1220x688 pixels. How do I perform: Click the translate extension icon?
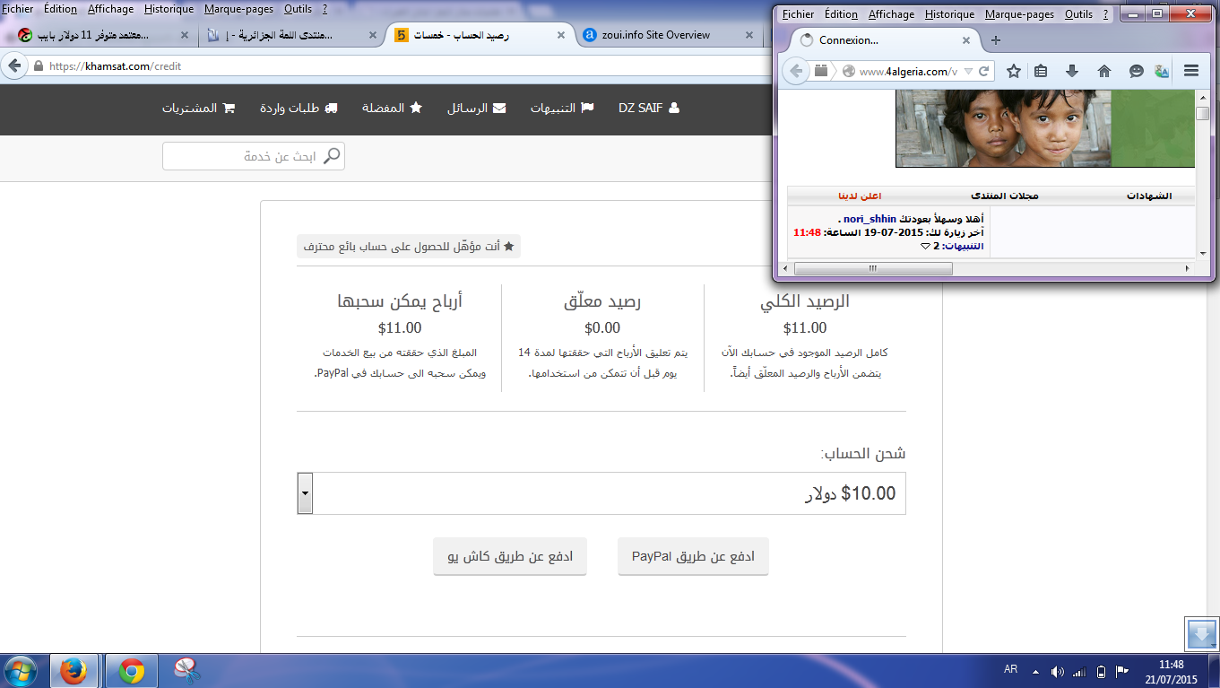pyautogui.click(x=1162, y=71)
